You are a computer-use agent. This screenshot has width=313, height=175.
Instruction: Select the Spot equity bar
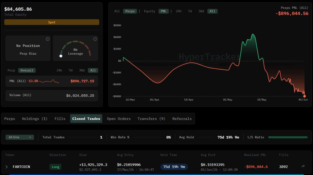[52, 22]
